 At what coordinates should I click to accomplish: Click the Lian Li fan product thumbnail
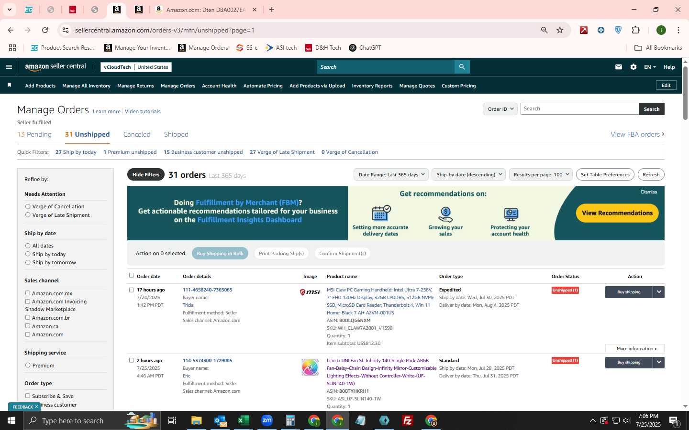[x=310, y=367]
